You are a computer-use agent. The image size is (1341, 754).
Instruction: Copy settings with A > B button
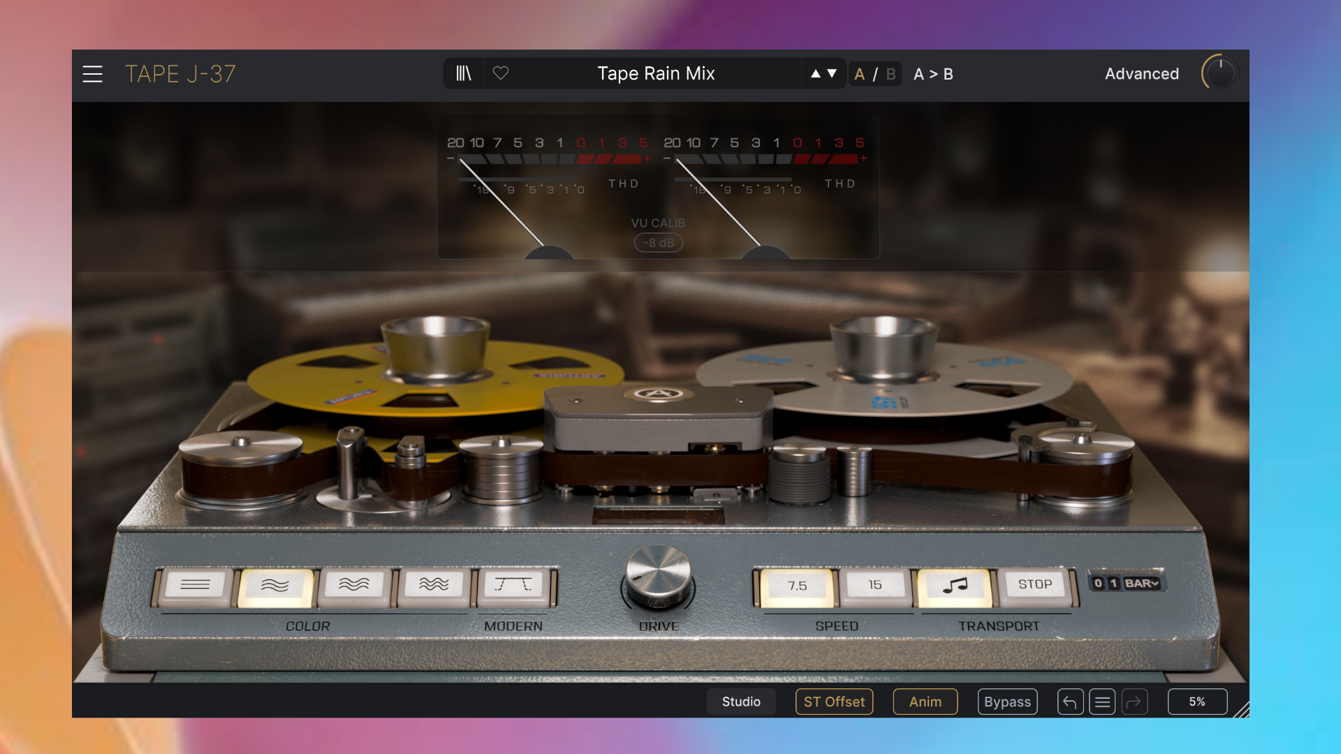[933, 74]
